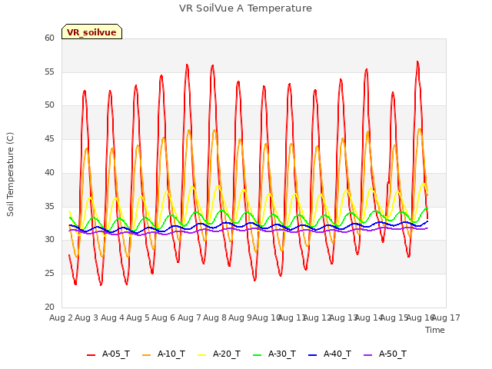Click the 45 y-axis tick label

pyautogui.click(x=49, y=138)
